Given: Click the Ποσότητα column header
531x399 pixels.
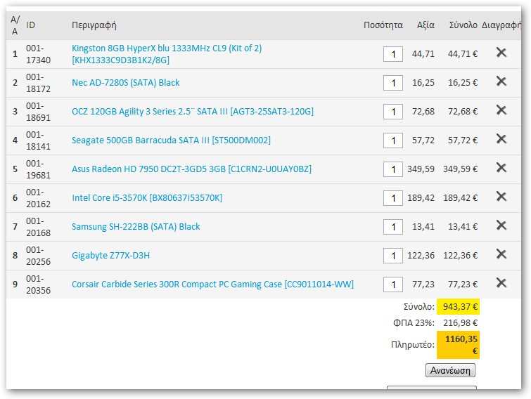Looking at the screenshot, I should (383, 25).
